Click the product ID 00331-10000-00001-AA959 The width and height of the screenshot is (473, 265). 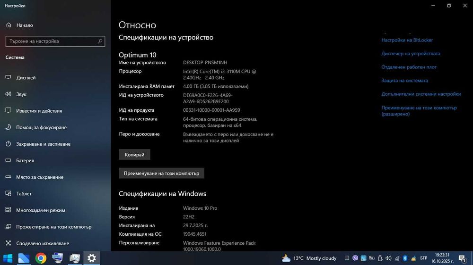point(211,110)
